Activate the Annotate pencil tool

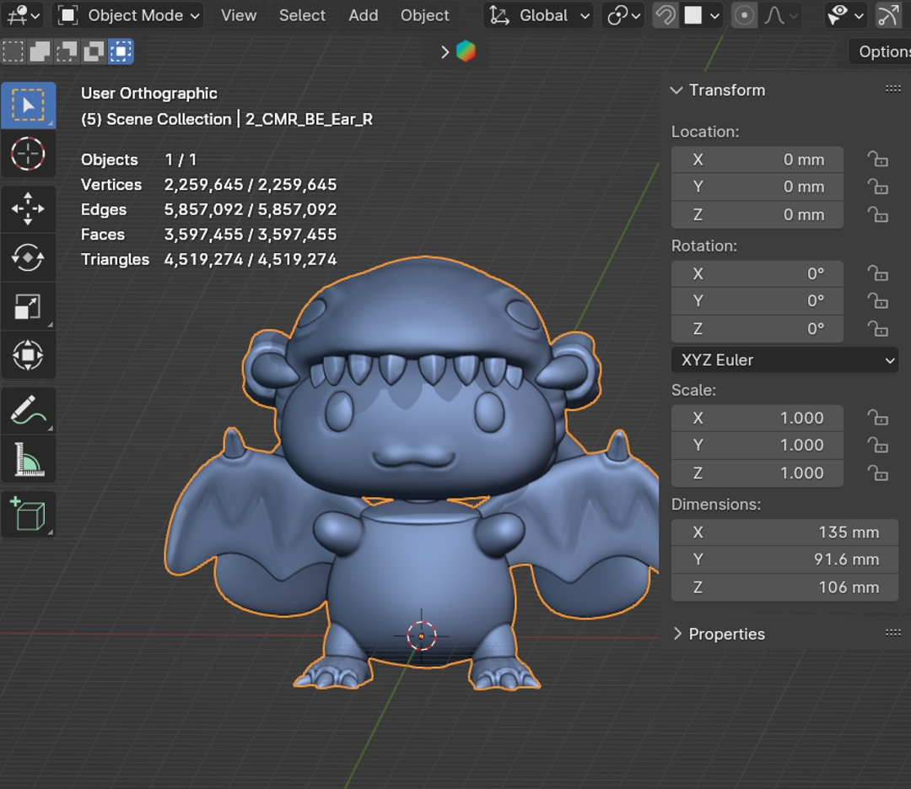(x=28, y=411)
